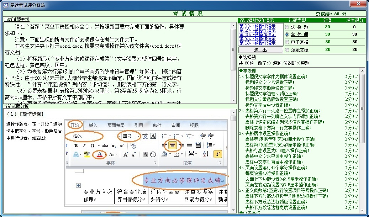Screen dimensions: 369x217
Task: Open the 第(1)小题操作演示 link
Action: point(257,26)
